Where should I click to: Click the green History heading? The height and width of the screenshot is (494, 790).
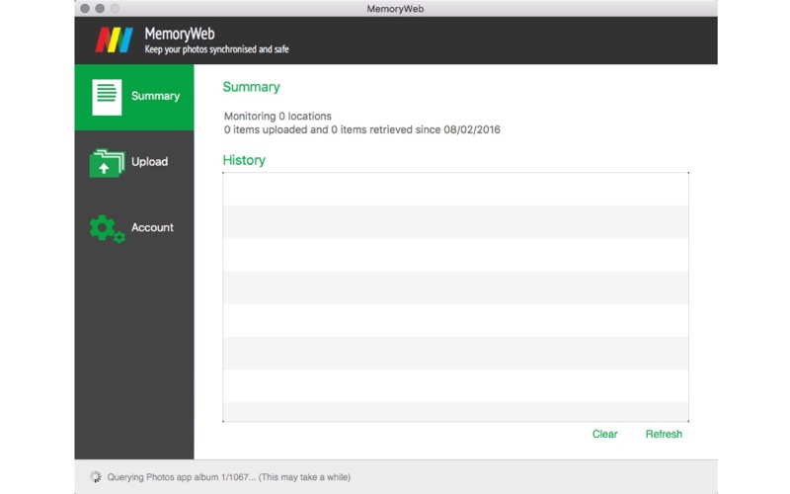point(244,160)
